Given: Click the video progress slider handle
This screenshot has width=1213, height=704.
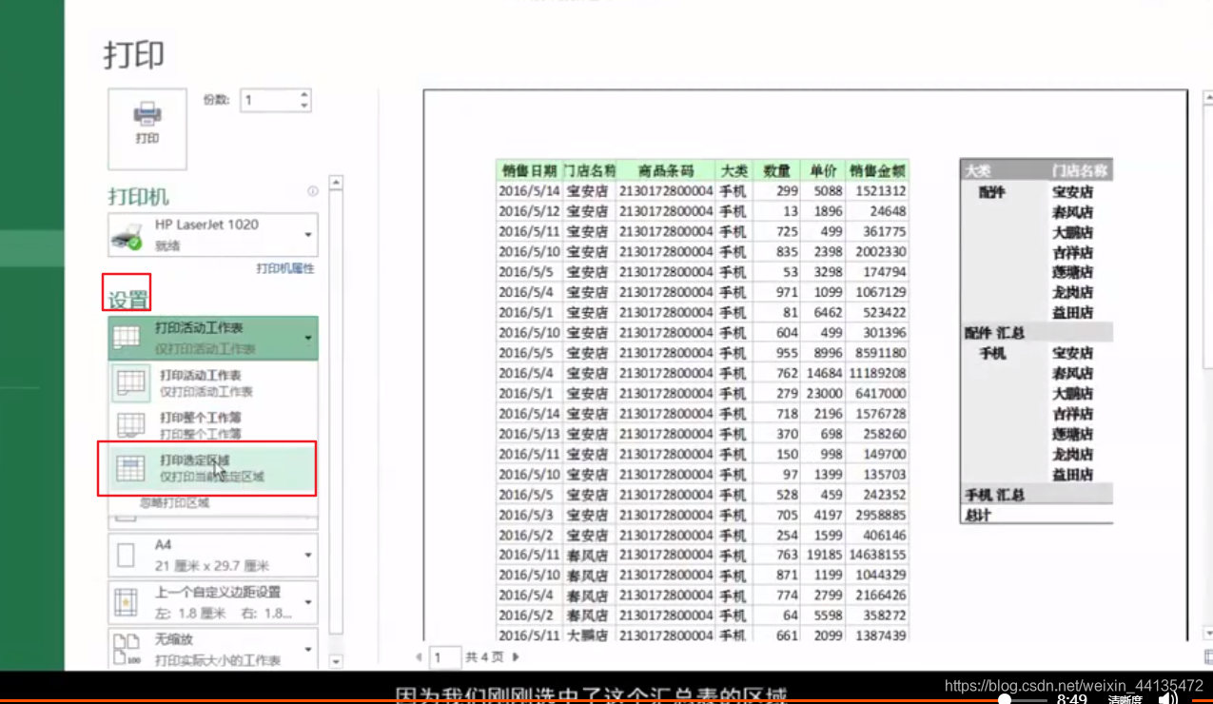Looking at the screenshot, I should [x=1005, y=700].
